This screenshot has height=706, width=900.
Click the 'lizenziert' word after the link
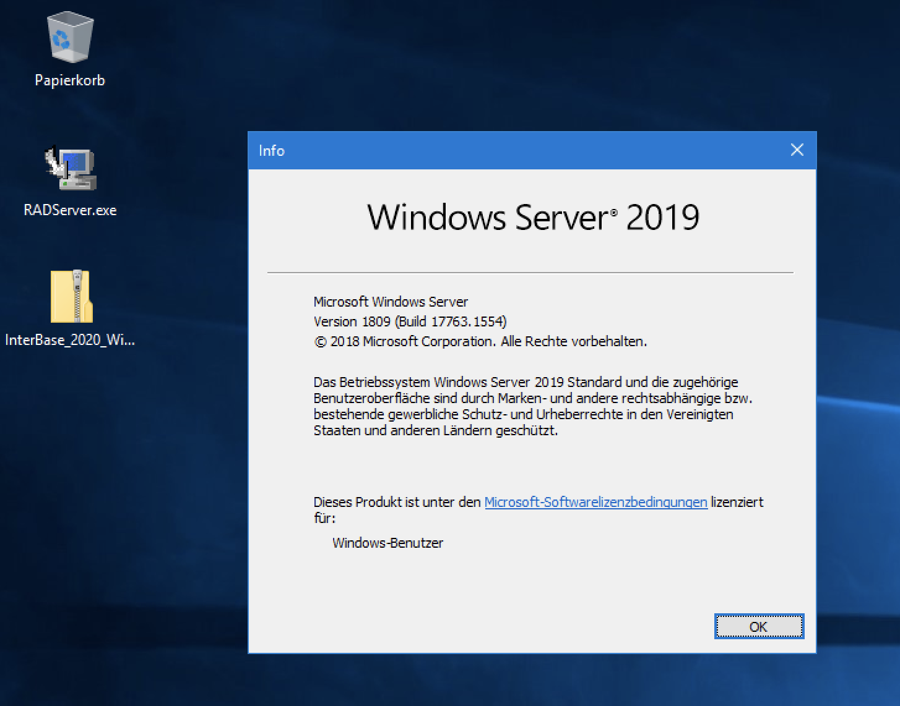(x=737, y=502)
